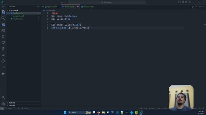Go forward with the navigation arrow
Screen dimensions: 206x115
[65, 2]
